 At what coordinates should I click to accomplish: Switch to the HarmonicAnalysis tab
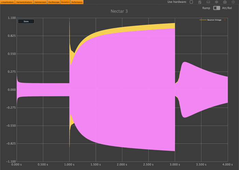[24, 2]
